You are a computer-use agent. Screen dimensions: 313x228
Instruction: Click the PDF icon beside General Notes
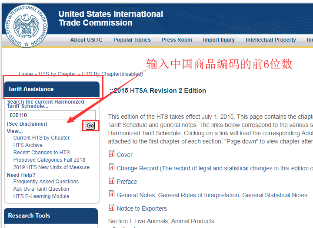point(112,195)
